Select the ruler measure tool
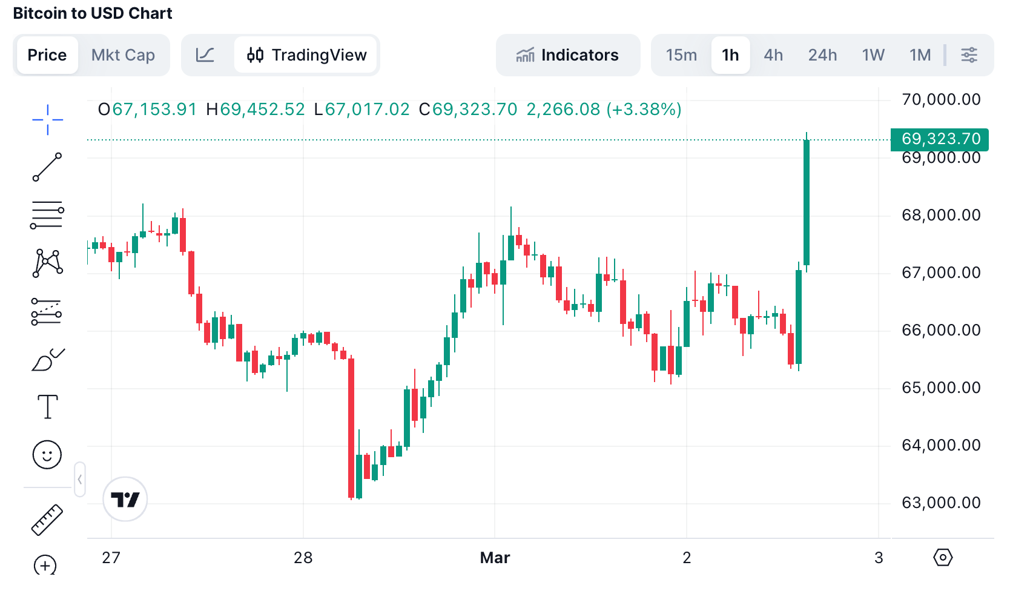Screen dimensions: 1010x591 pos(47,520)
